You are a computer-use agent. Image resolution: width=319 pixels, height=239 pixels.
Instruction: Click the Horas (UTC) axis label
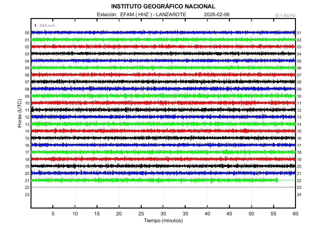(20, 113)
